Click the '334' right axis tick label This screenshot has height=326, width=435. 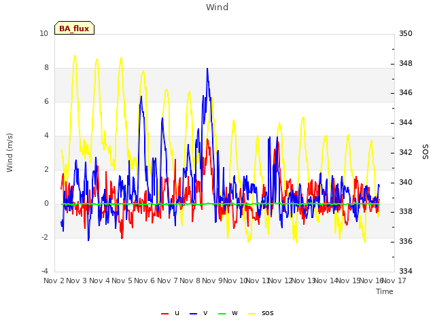coord(406,271)
